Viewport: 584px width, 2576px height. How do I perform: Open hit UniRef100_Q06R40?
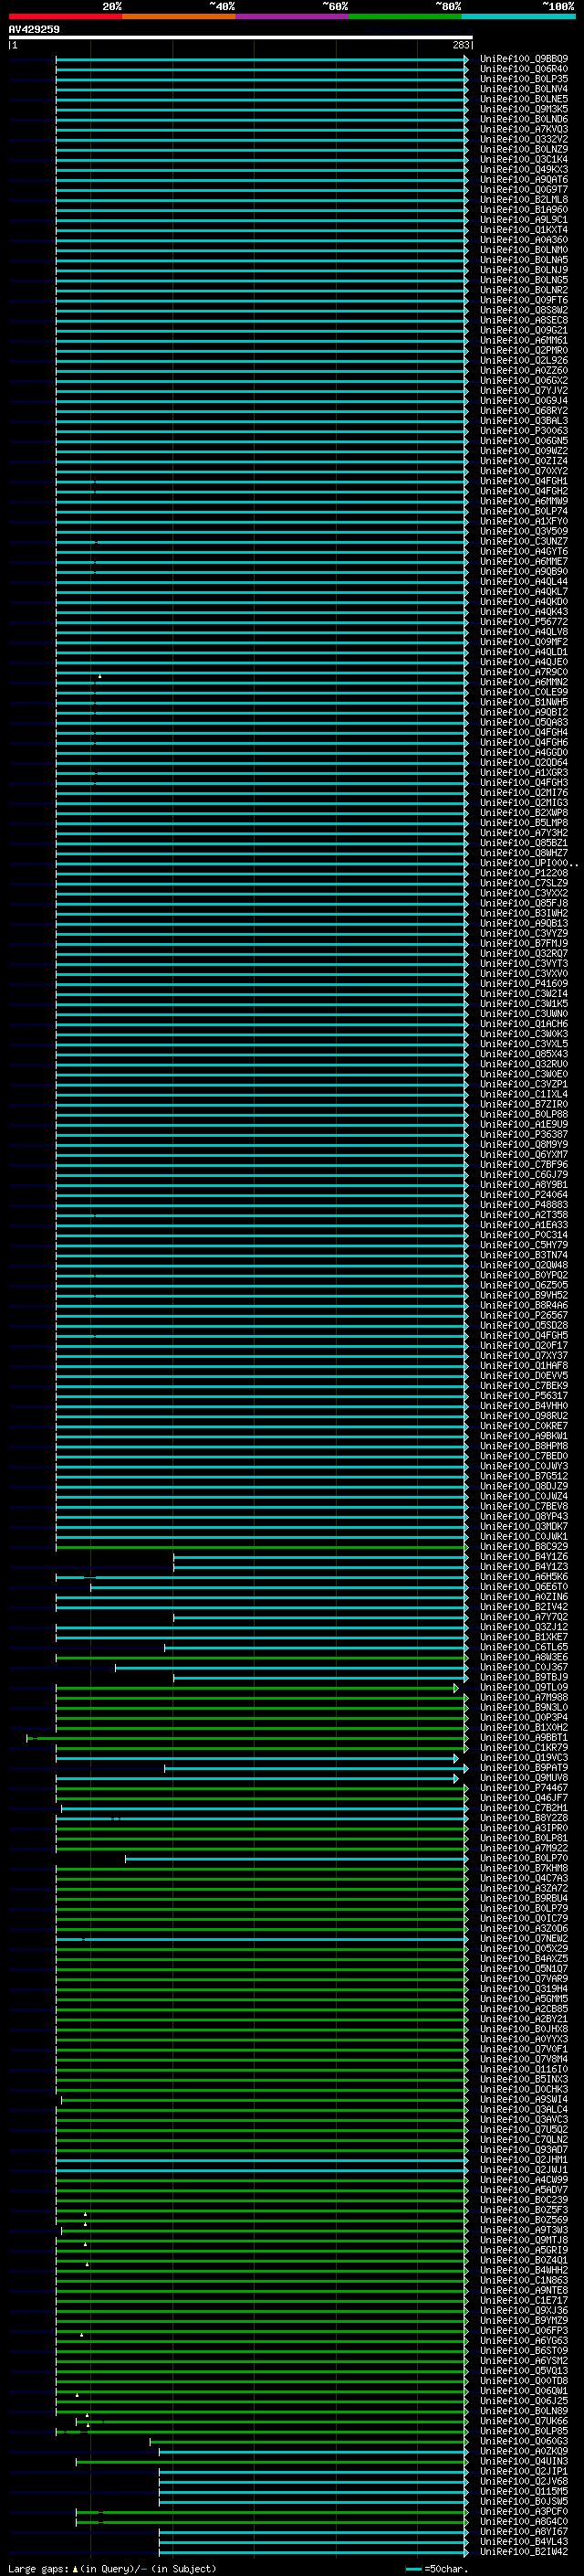click(523, 69)
